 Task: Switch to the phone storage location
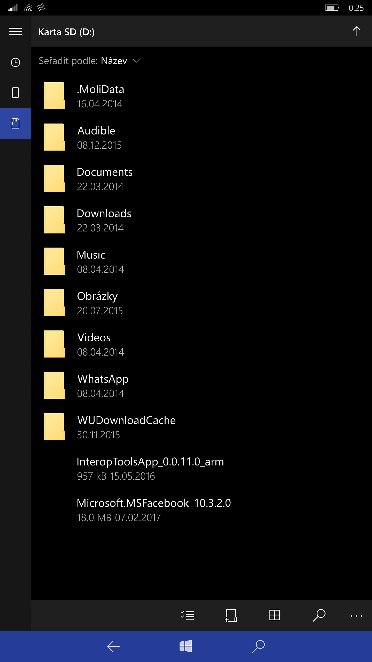tap(16, 93)
